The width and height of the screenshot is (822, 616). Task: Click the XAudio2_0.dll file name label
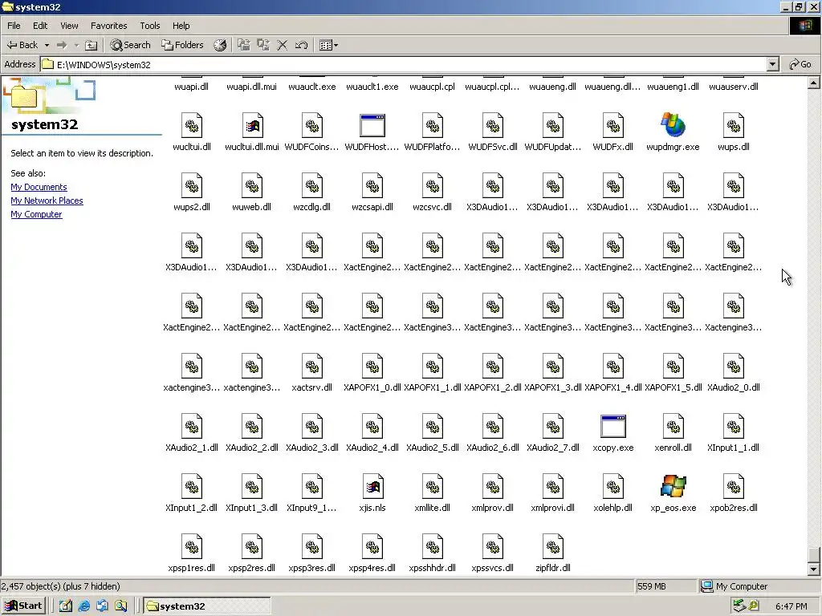coord(734,387)
